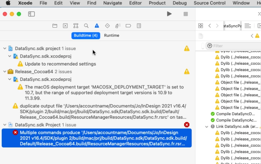Open the editor options lines icon
Image resolution: width=261 pixels, height=164 pixels.
(x=248, y=26)
